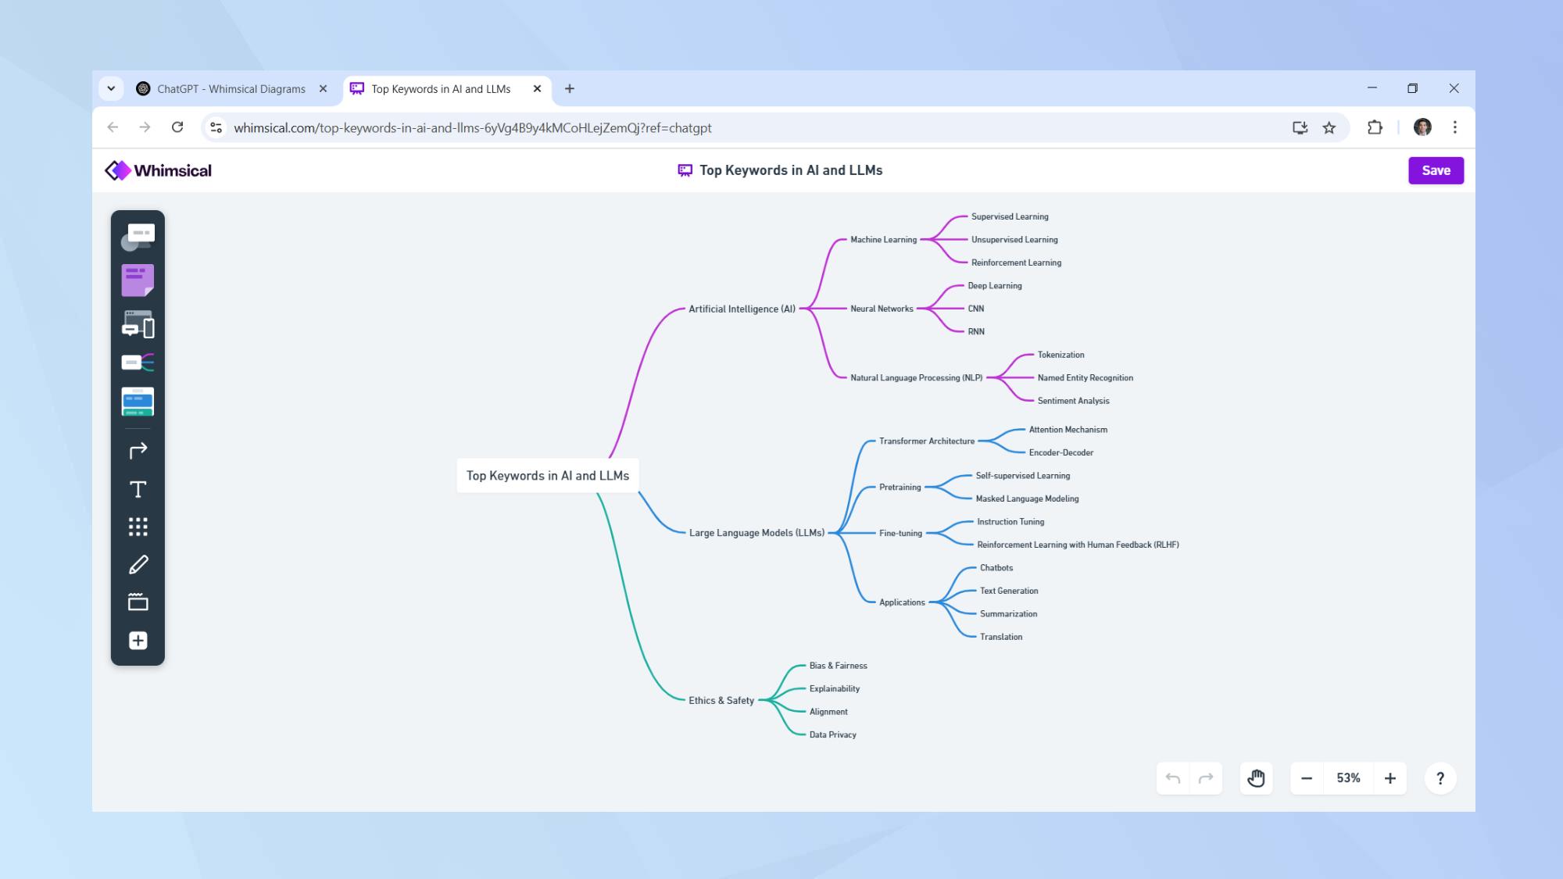Select the wireframe tool in sidebar

click(138, 324)
